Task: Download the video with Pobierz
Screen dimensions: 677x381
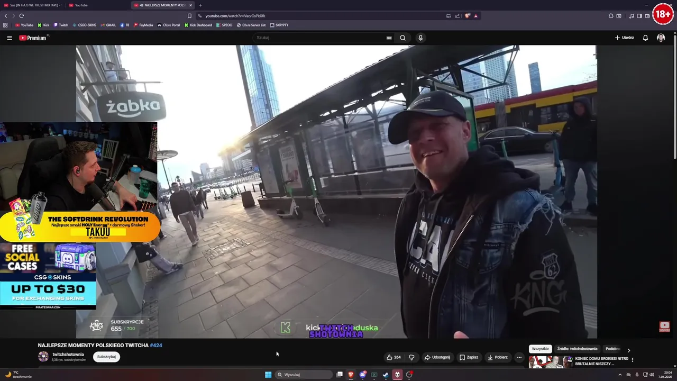Action: 498,357
